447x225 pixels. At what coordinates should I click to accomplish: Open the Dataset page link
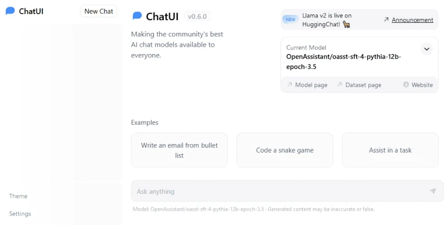(x=363, y=85)
